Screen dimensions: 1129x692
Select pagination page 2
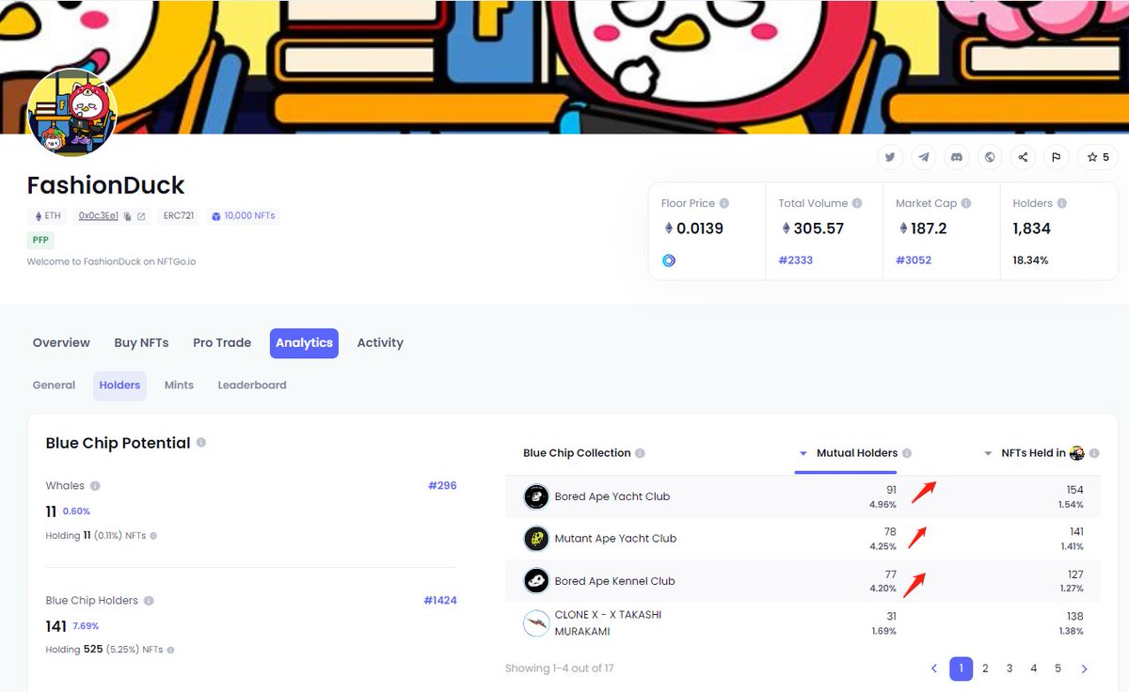point(985,668)
